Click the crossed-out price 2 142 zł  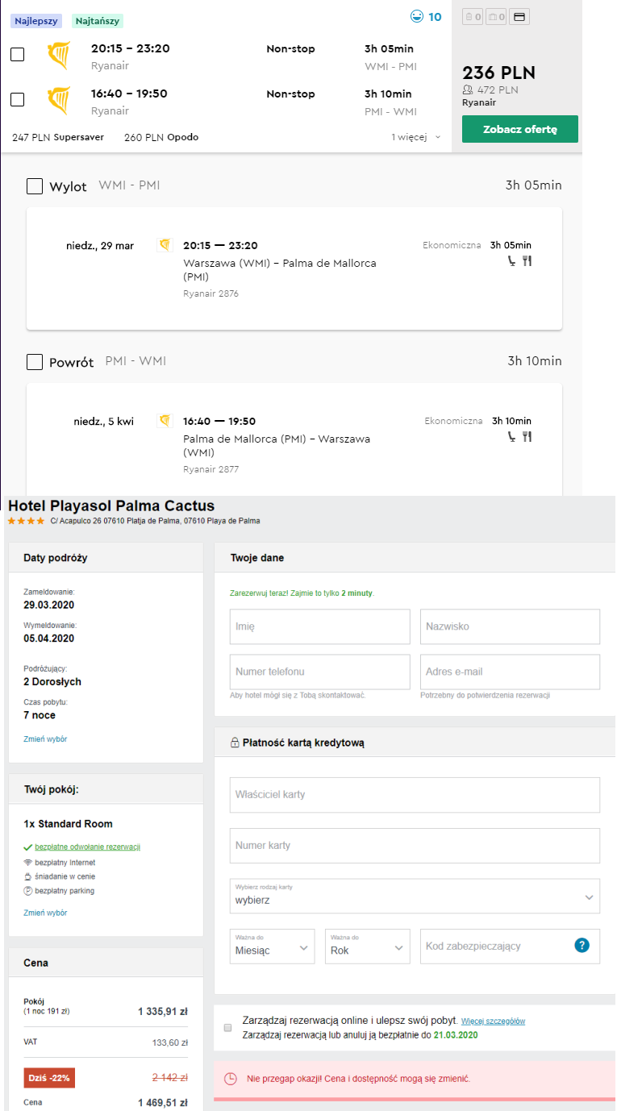[170, 1077]
